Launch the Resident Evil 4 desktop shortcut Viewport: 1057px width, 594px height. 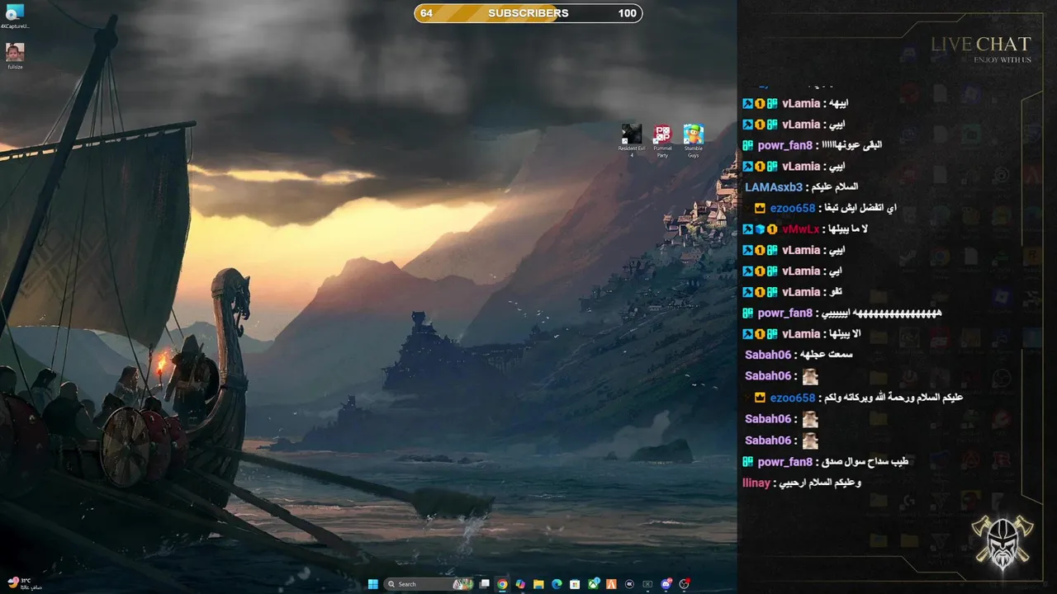632,140
